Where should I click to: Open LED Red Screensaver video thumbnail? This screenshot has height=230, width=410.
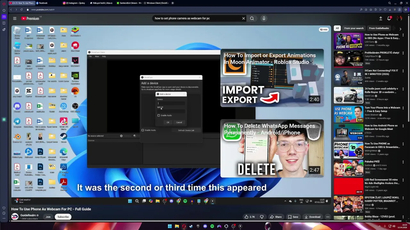pyautogui.click(x=348, y=186)
